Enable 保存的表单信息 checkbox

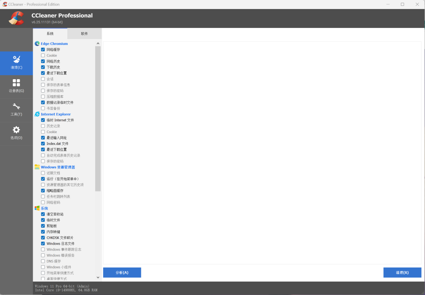[x=43, y=85]
